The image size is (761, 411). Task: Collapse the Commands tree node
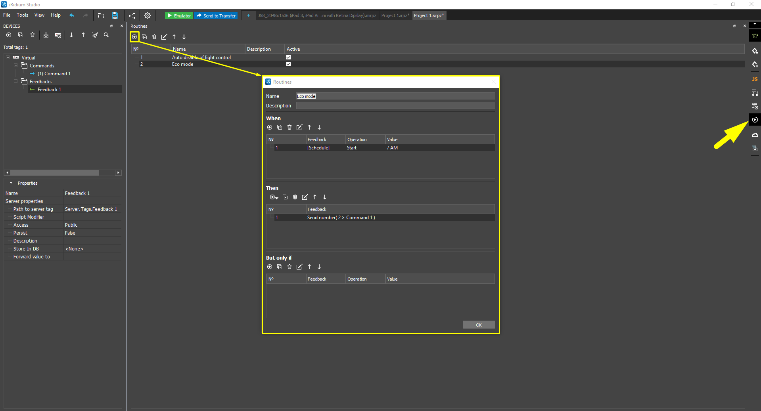click(x=15, y=65)
